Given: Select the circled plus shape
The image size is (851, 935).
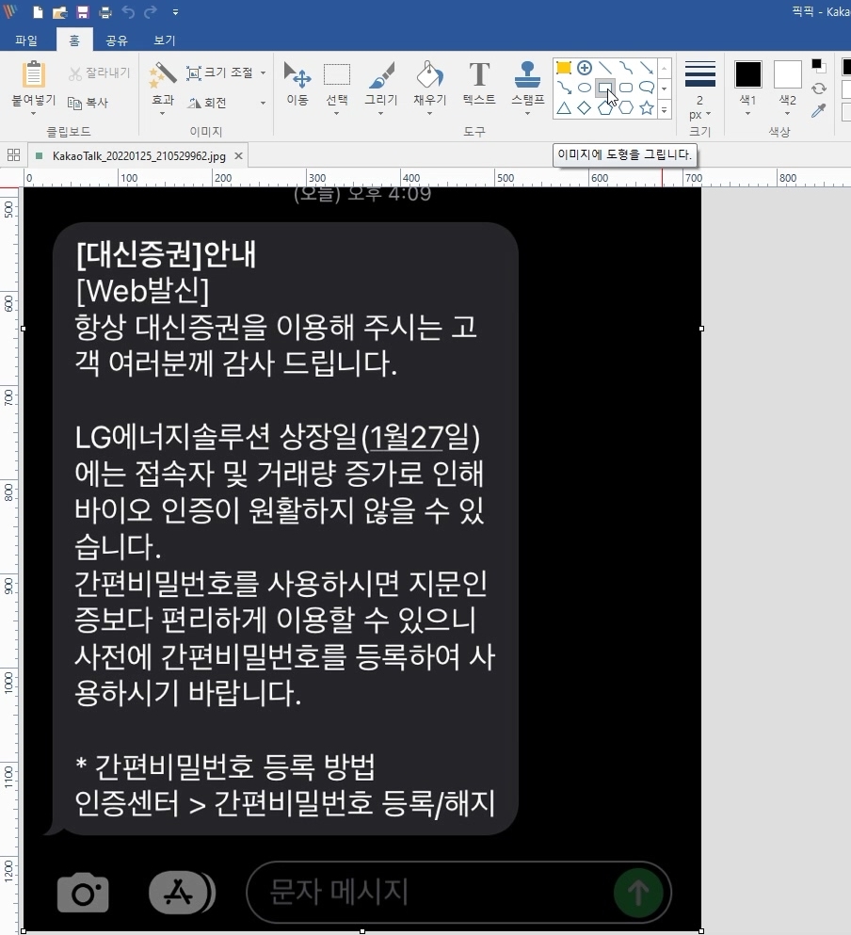Looking at the screenshot, I should pyautogui.click(x=585, y=68).
